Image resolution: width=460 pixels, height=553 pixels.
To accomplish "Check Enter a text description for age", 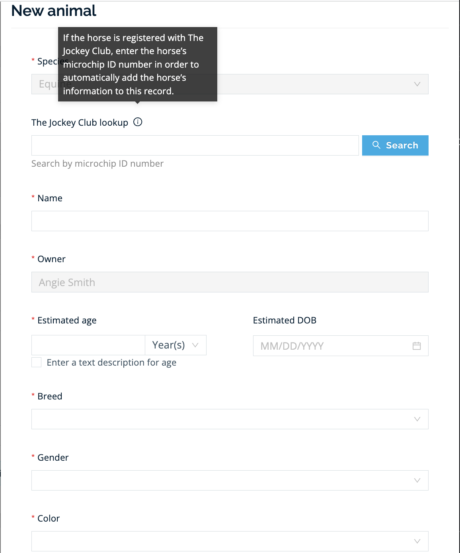I will tap(36, 362).
